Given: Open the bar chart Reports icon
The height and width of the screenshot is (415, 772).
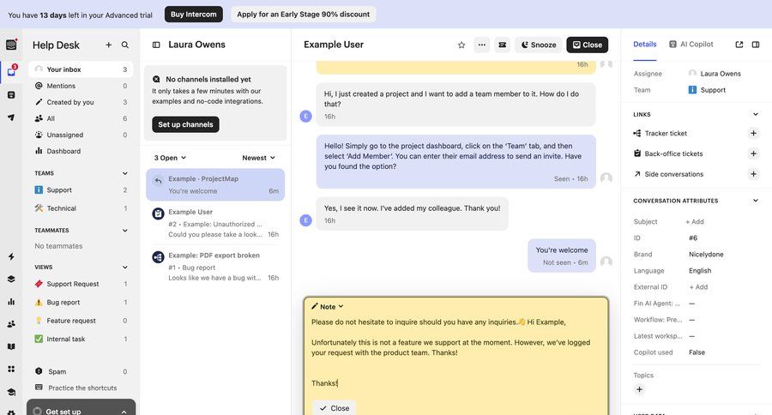Looking at the screenshot, I should coord(11,302).
